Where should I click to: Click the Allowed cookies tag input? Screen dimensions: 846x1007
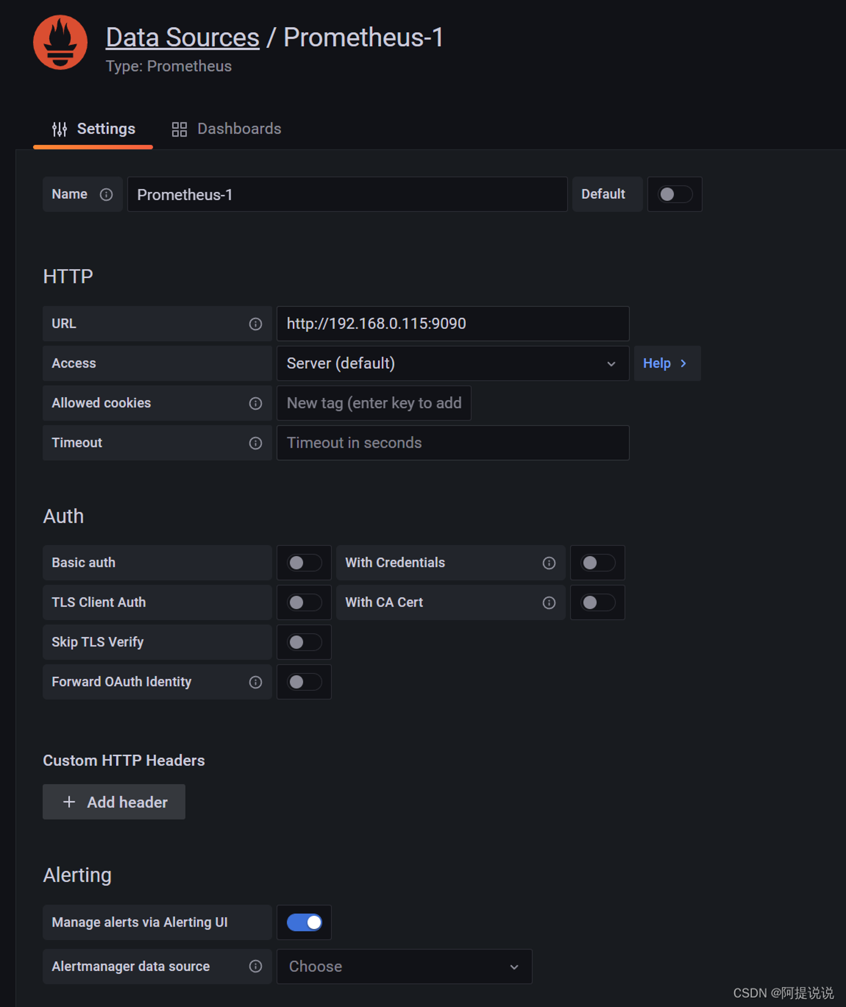click(374, 403)
